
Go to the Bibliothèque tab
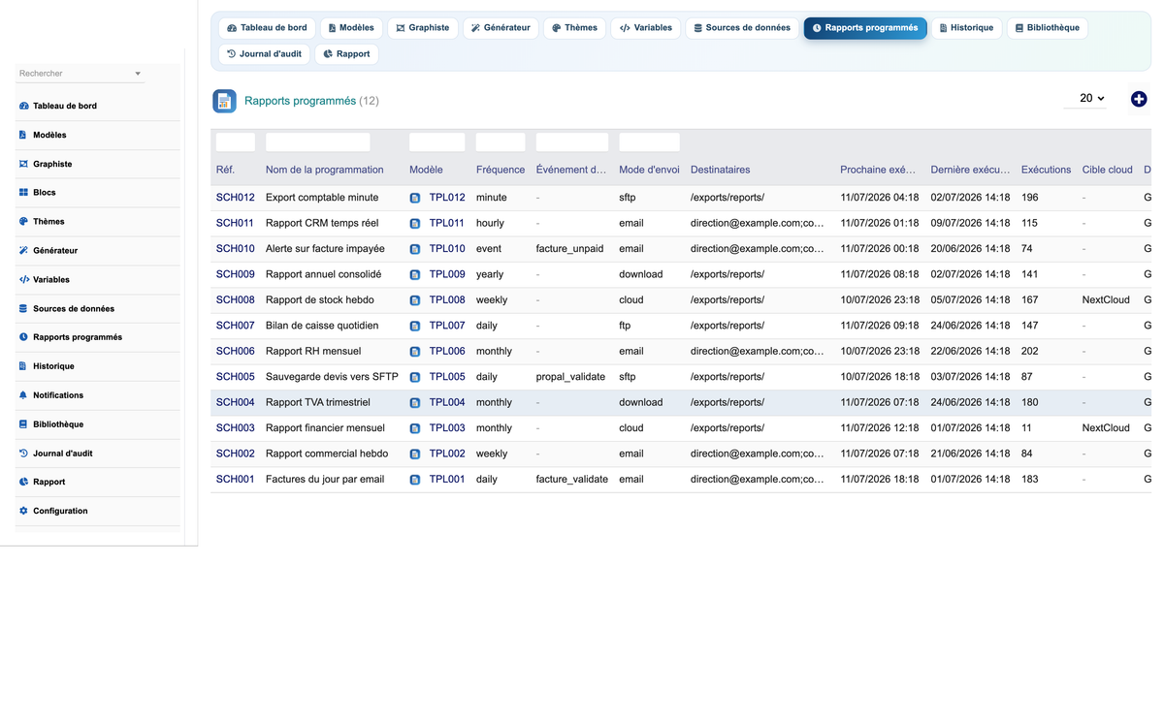click(1048, 28)
